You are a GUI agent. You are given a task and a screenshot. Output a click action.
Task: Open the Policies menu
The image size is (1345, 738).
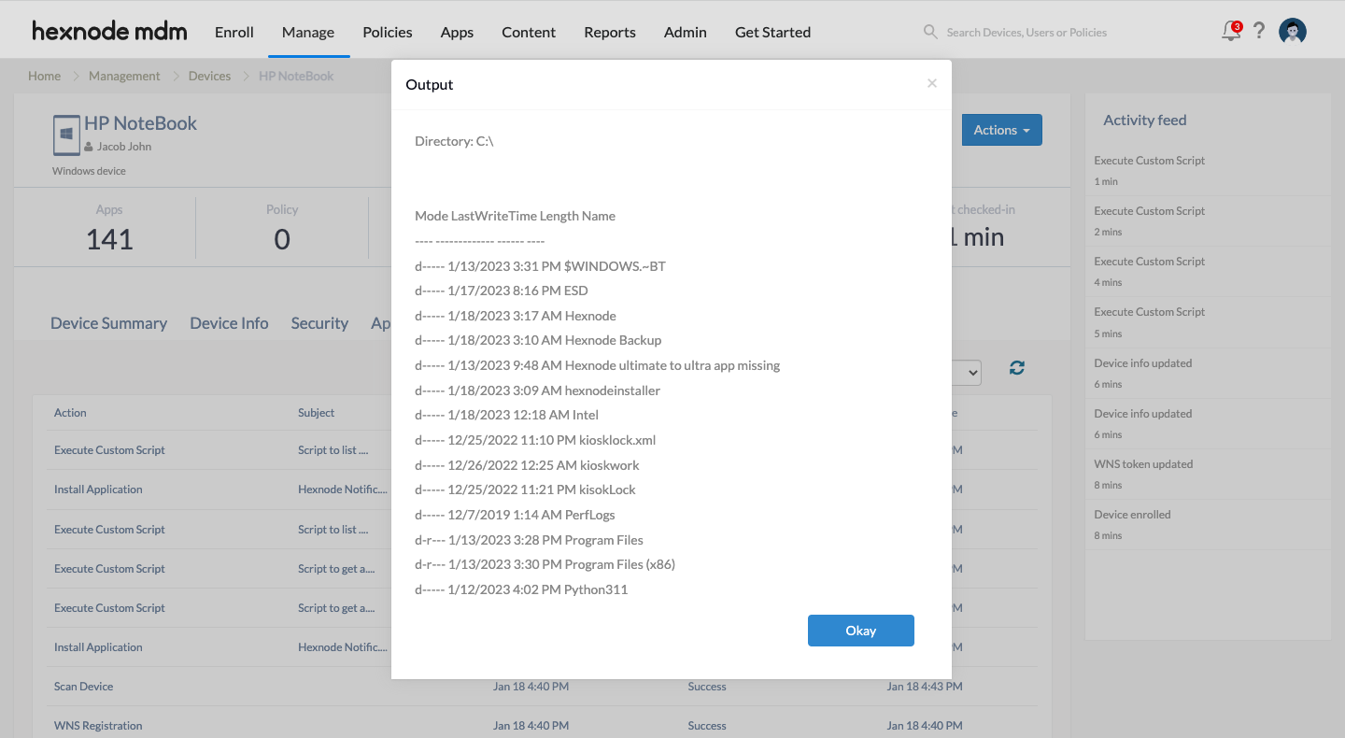tap(388, 32)
